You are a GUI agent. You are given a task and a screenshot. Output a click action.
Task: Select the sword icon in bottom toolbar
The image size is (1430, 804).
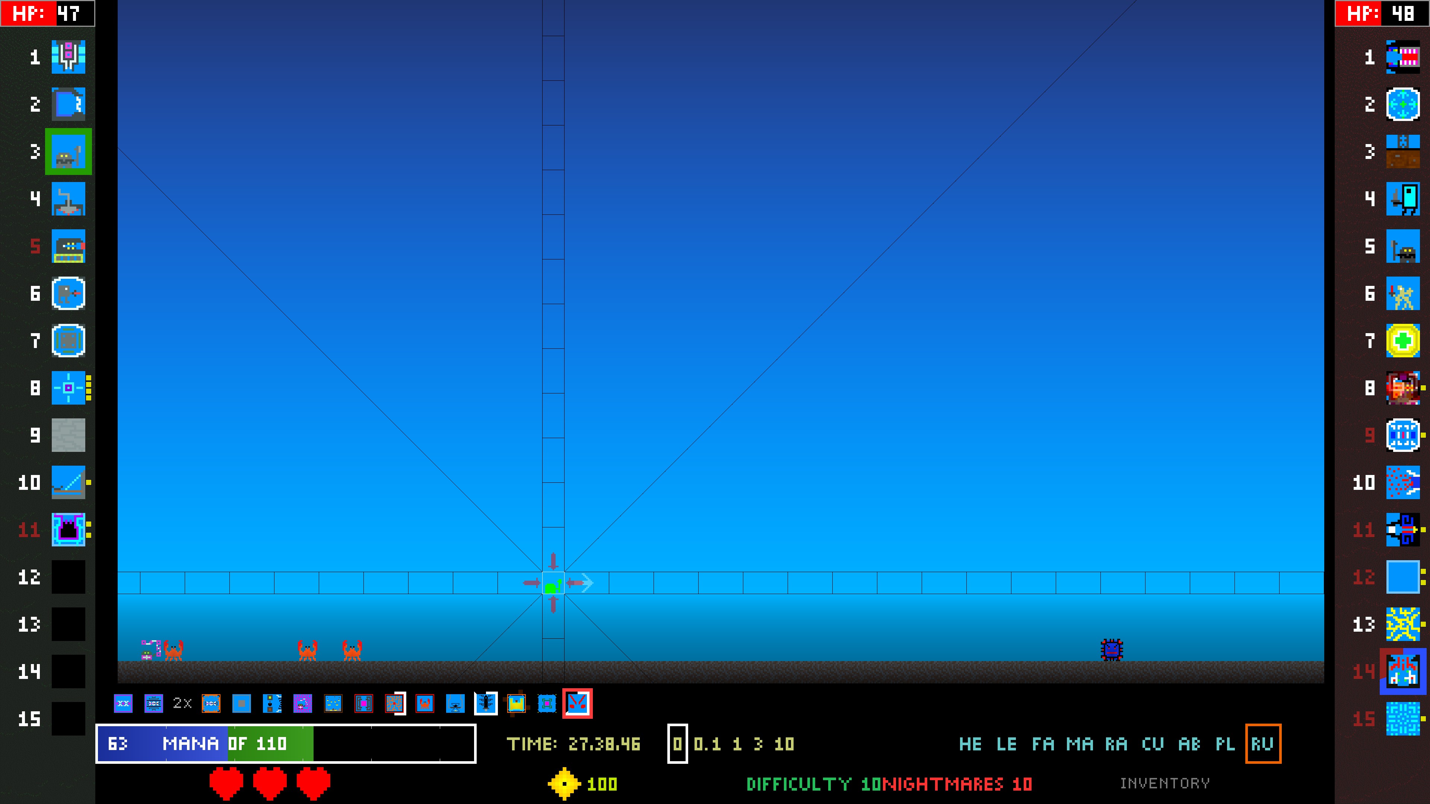point(486,703)
